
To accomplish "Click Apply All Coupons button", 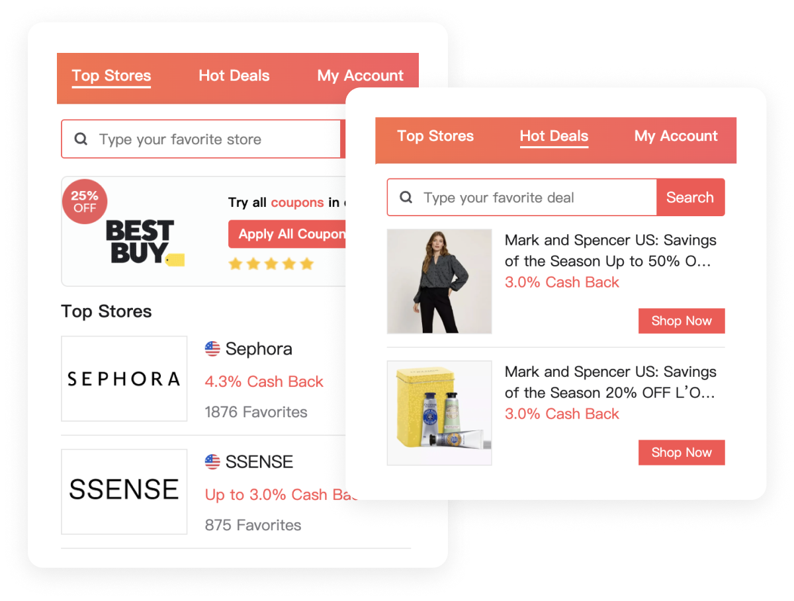I will (x=287, y=234).
